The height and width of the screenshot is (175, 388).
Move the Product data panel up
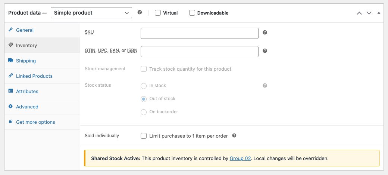[359, 13]
